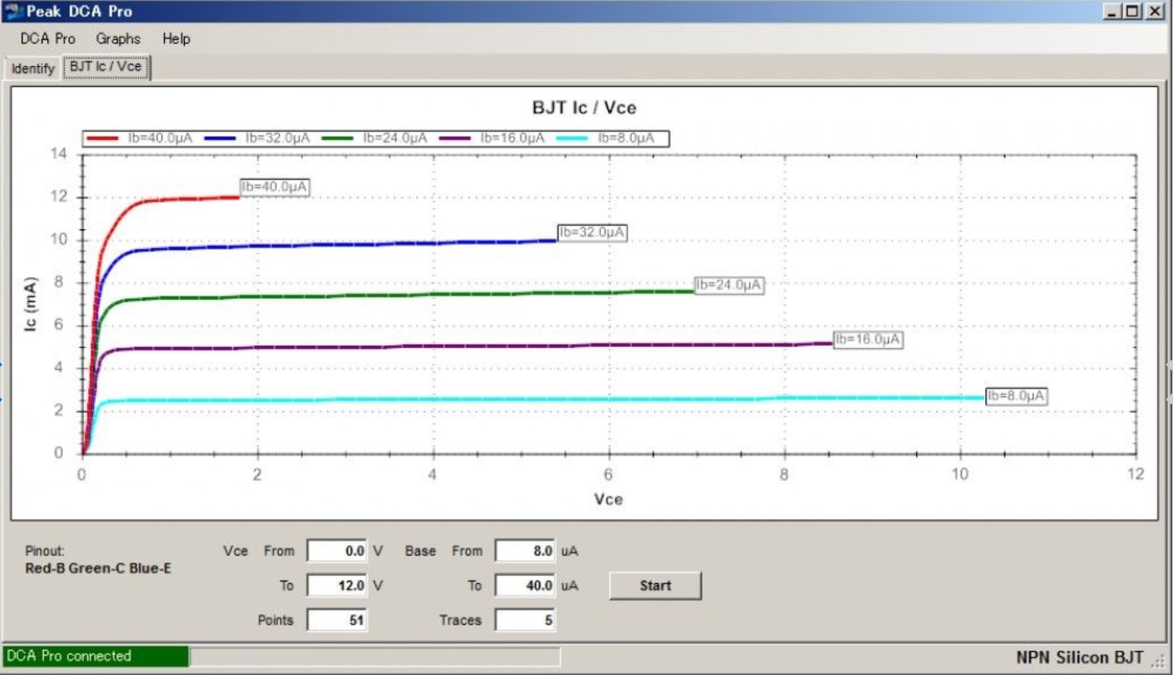Viewport: 1173px width, 675px height.
Task: Click the Base To current field
Action: tap(525, 586)
